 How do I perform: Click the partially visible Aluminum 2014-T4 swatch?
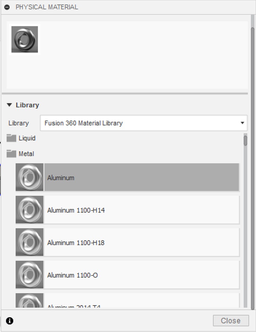coord(29,301)
